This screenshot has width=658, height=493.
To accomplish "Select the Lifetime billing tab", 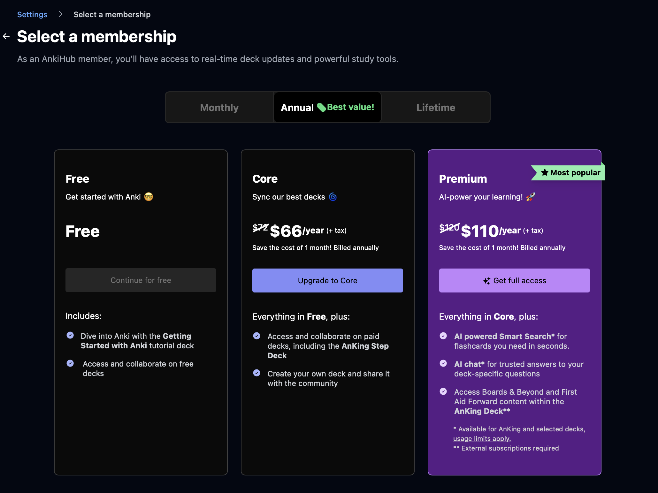I will click(x=436, y=108).
